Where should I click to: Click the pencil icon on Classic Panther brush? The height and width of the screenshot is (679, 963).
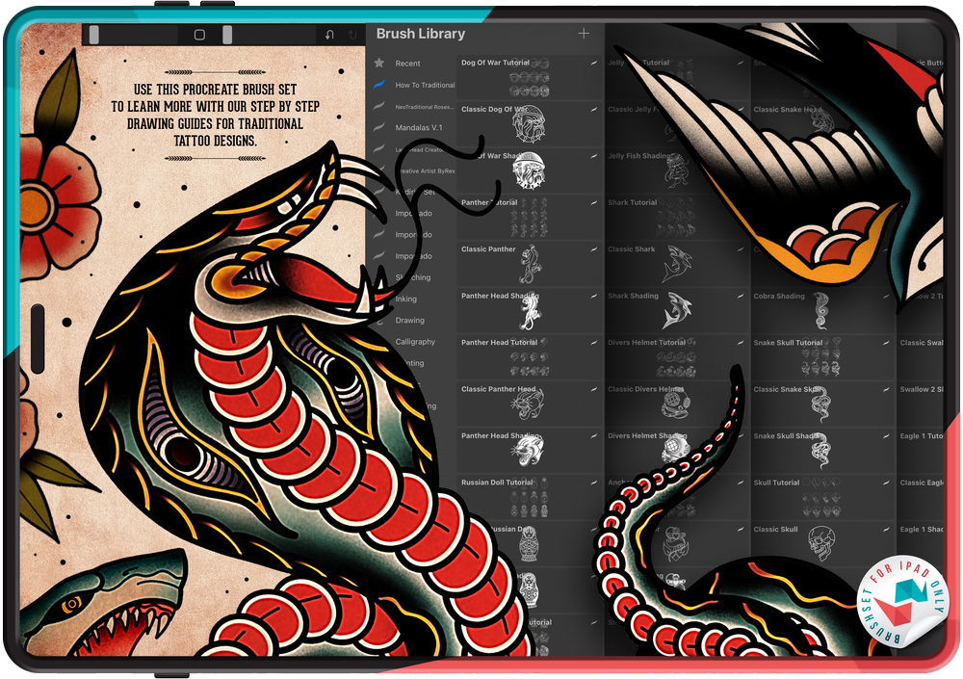[x=594, y=248]
